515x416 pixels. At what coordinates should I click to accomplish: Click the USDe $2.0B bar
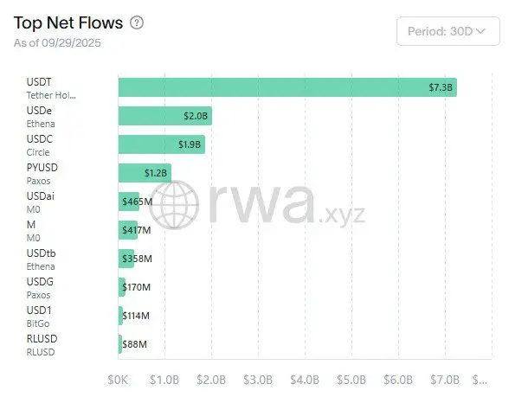click(x=165, y=116)
